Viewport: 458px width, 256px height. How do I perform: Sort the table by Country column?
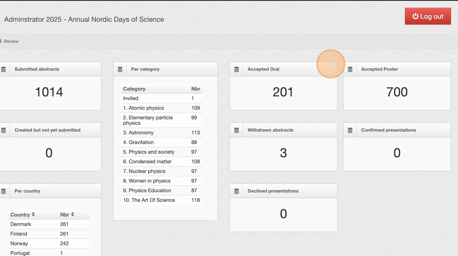(23, 215)
